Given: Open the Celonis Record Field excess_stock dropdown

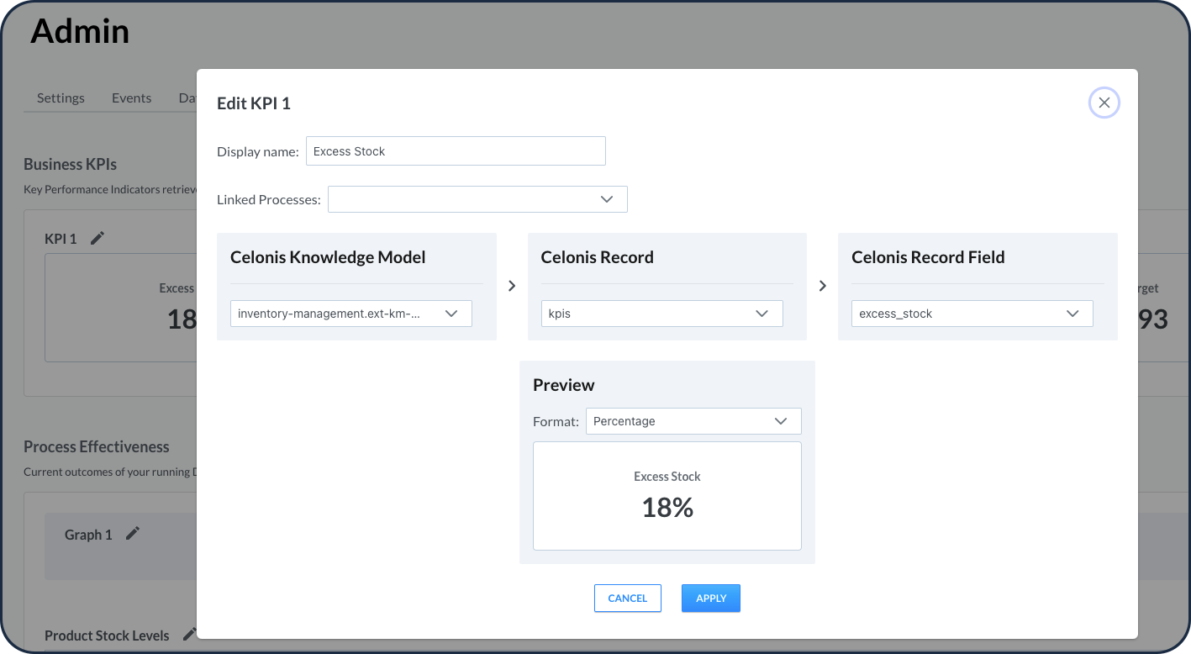Looking at the screenshot, I should point(972,314).
